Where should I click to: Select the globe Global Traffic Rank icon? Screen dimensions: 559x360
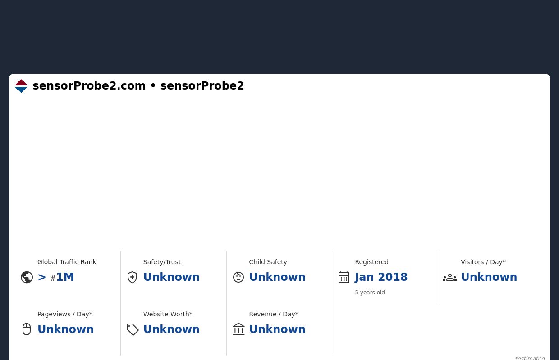pos(27,277)
